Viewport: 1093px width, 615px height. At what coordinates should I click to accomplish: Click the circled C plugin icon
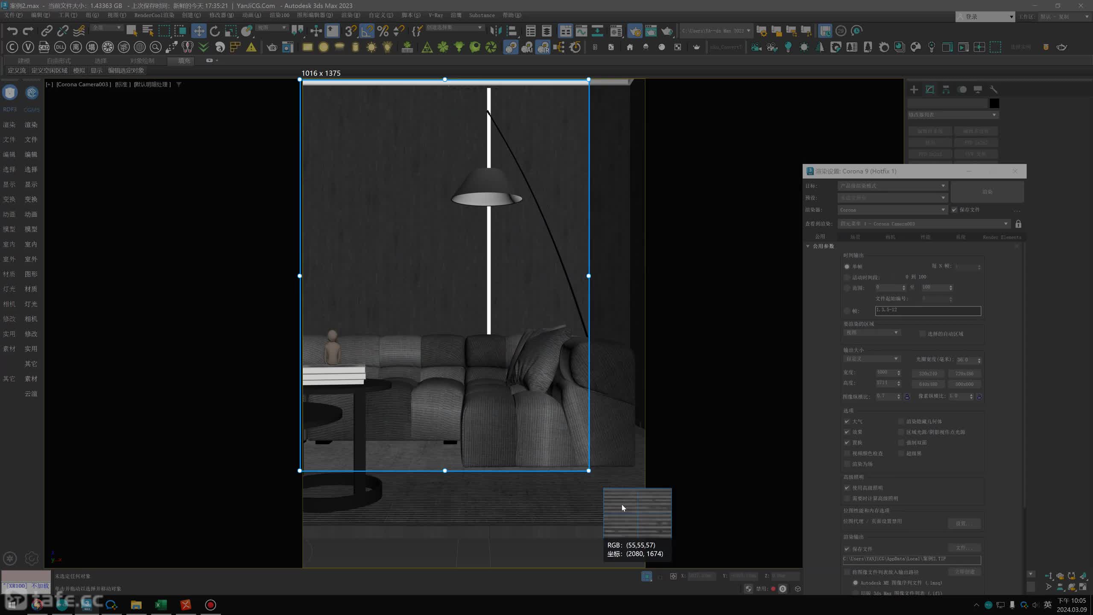point(12,47)
